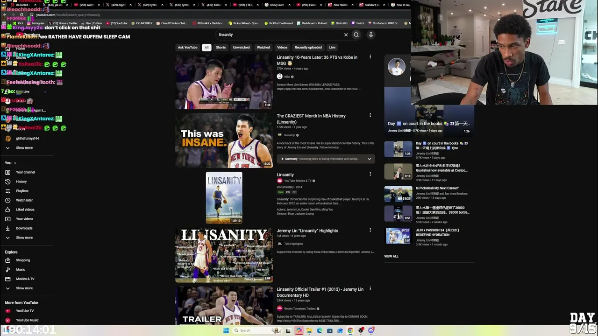
Task: Play the This was INSANE thumbnail
Action: (x=224, y=140)
